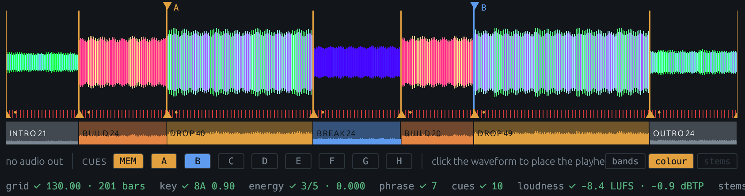Trigger hot cue B button
This screenshot has width=745, height=196.
(x=198, y=161)
